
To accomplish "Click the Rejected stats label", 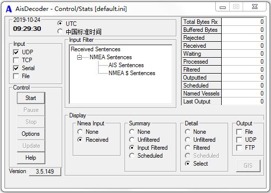I will [202, 38].
